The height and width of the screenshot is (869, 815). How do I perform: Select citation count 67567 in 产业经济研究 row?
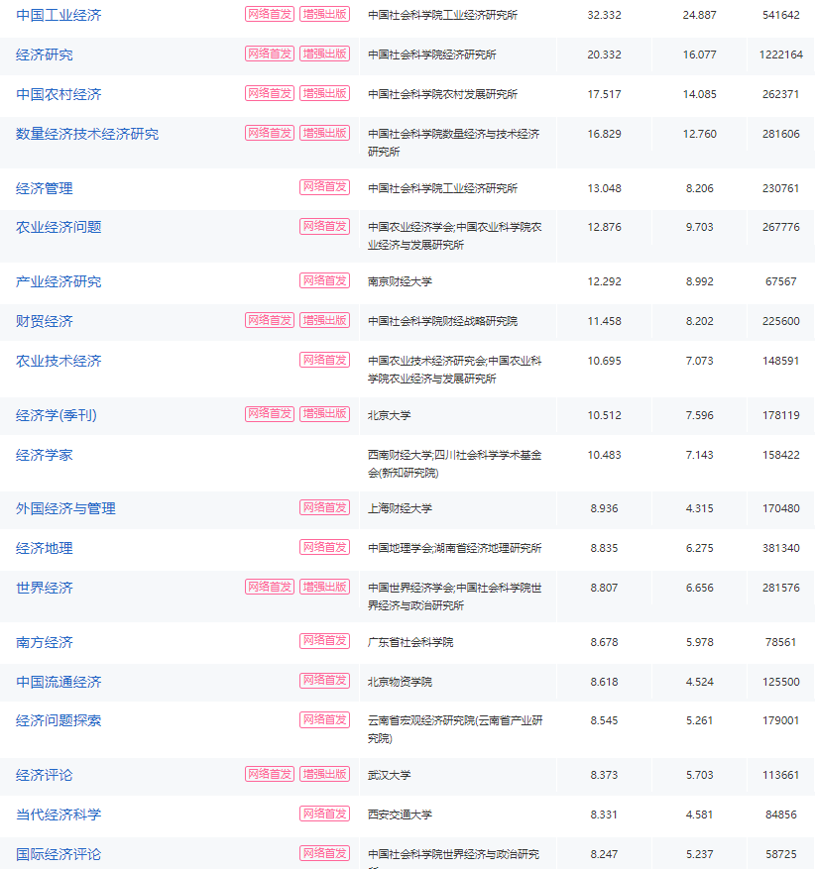click(781, 281)
